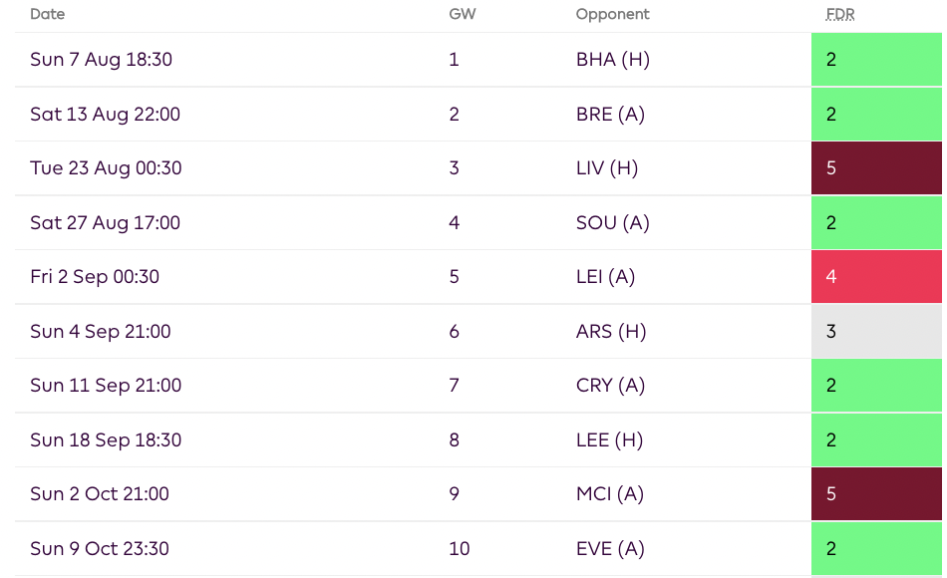Screen dimensions: 947x578
Task: Click the Opponent column header
Action: pyautogui.click(x=612, y=14)
